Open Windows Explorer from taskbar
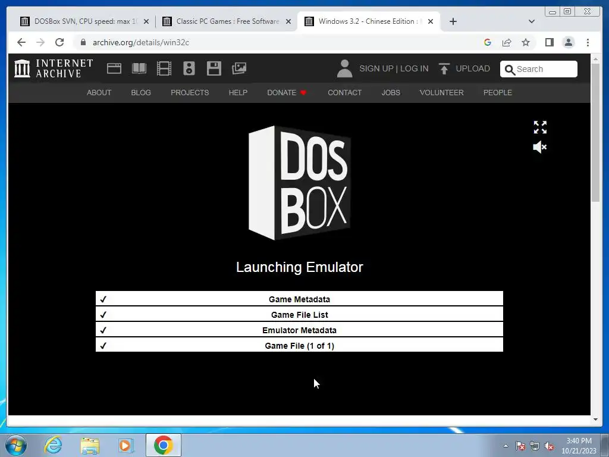The width and height of the screenshot is (609, 457). tap(90, 446)
